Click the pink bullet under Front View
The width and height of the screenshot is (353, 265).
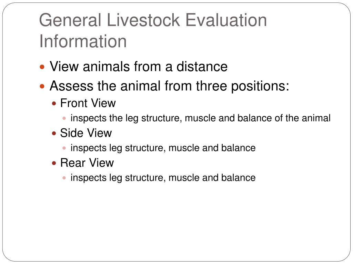[x=64, y=118]
